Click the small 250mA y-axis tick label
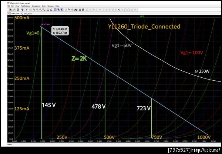The height and width of the screenshot is (154, 222). coord(11,78)
